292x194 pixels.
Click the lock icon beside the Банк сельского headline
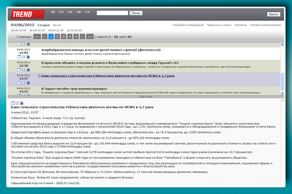point(39,76)
